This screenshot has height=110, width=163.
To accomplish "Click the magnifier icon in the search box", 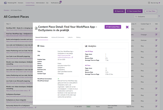I will click(x=136, y=16).
